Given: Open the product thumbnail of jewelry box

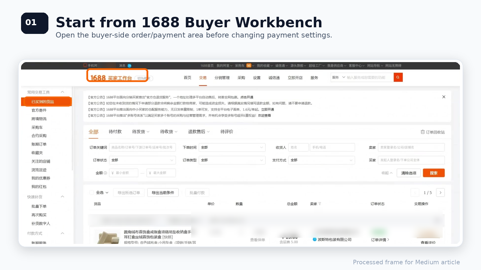Looking at the screenshot, I should tap(107, 237).
